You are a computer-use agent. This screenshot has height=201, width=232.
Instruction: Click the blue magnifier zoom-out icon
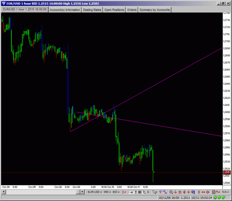193,192
